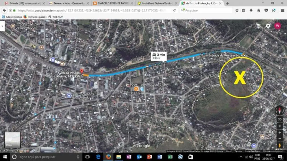This screenshot has width=287, height=161.
Task: Zoom in with the plus button
Action: pyautogui.click(x=280, y=133)
